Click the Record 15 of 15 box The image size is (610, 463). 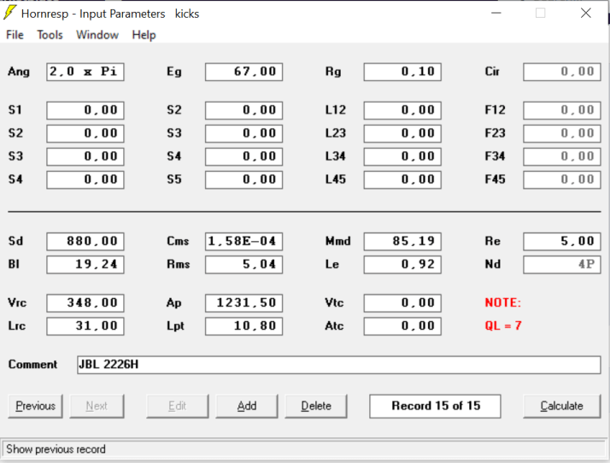point(435,407)
